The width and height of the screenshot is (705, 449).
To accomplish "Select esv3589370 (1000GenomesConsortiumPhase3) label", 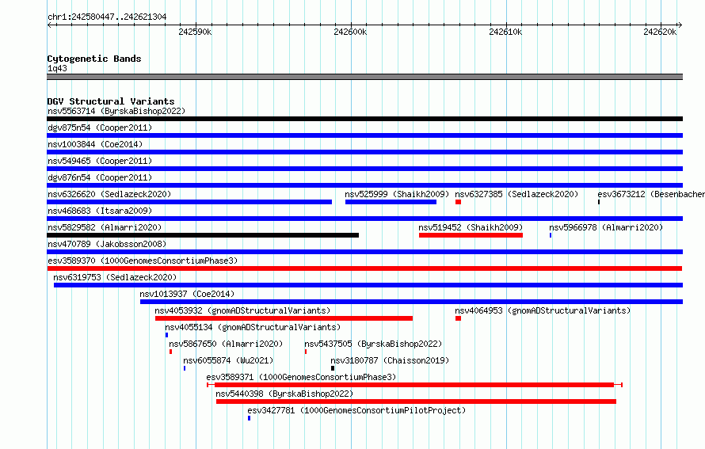I will [143, 261].
